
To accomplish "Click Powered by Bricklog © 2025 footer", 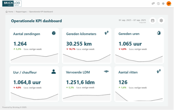I will (x=14, y=107).
